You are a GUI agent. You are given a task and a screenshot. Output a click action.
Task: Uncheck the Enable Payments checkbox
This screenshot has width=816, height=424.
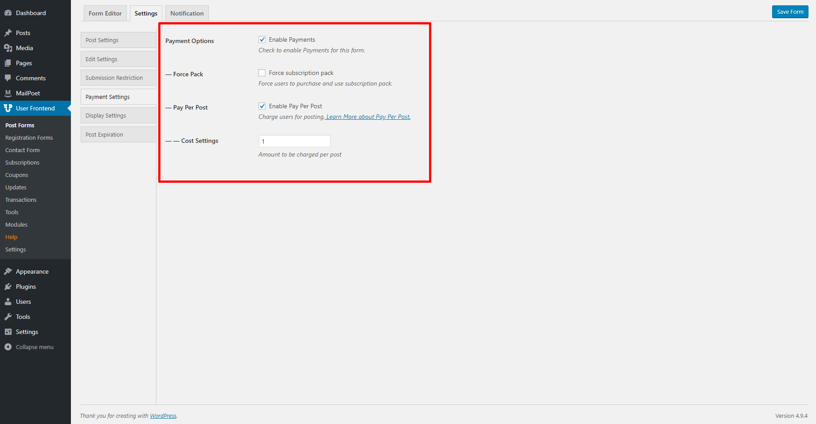tap(262, 39)
